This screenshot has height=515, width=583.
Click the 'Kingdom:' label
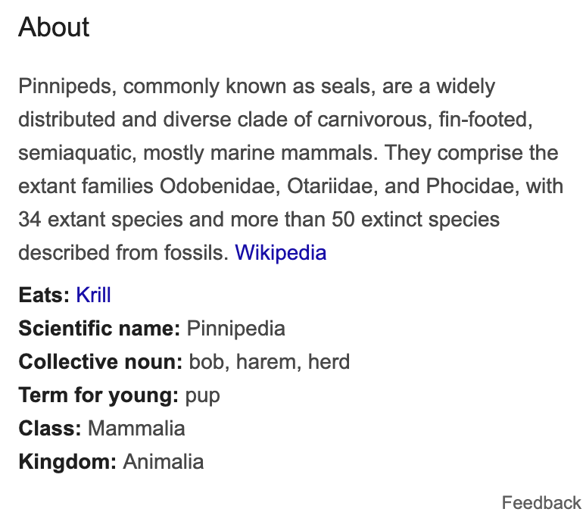tap(67, 461)
